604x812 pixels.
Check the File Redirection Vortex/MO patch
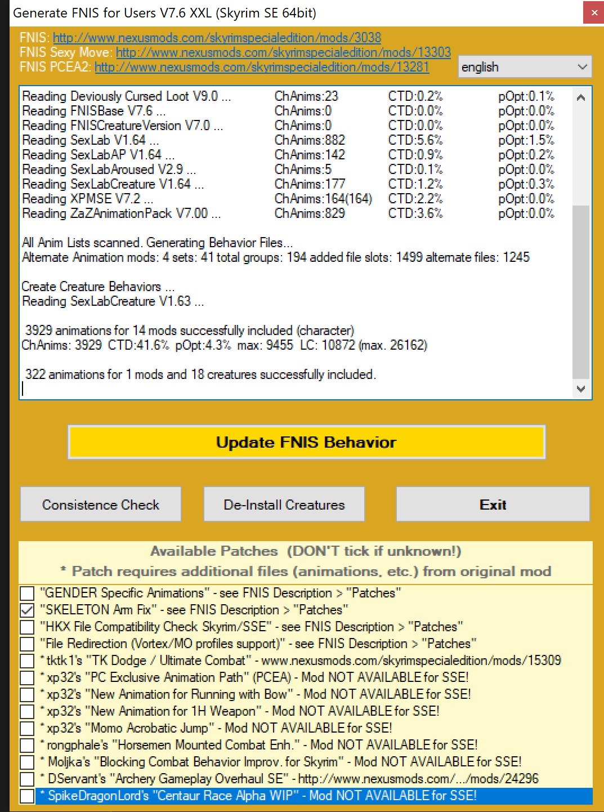(x=26, y=643)
